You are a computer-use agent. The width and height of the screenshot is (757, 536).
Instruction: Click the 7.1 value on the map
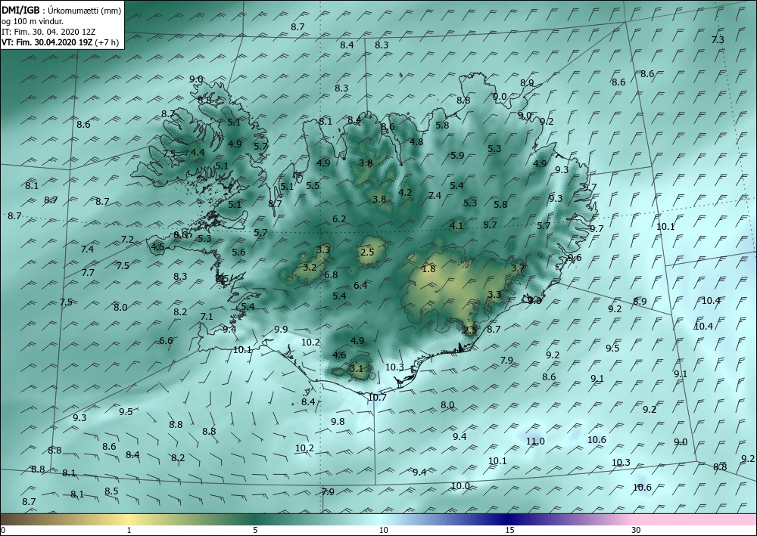(207, 317)
